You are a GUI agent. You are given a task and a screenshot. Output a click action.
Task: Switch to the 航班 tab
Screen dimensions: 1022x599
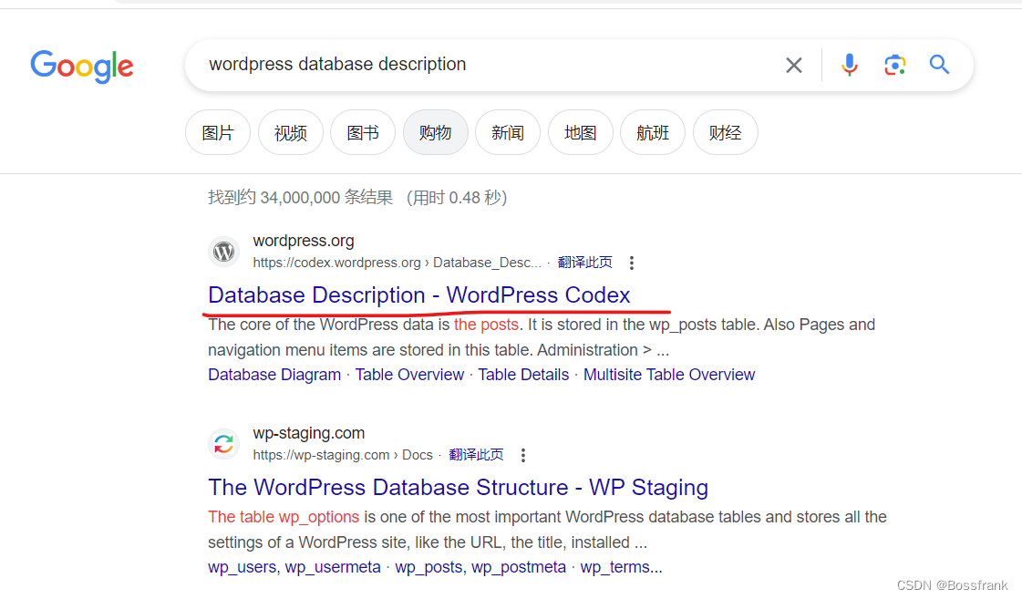pyautogui.click(x=653, y=133)
